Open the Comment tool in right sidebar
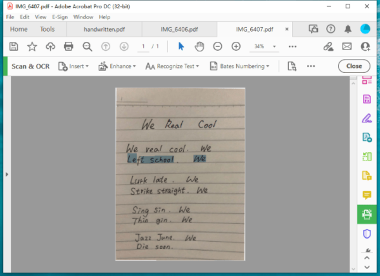Image resolution: width=380 pixels, height=276 pixels. (x=367, y=195)
